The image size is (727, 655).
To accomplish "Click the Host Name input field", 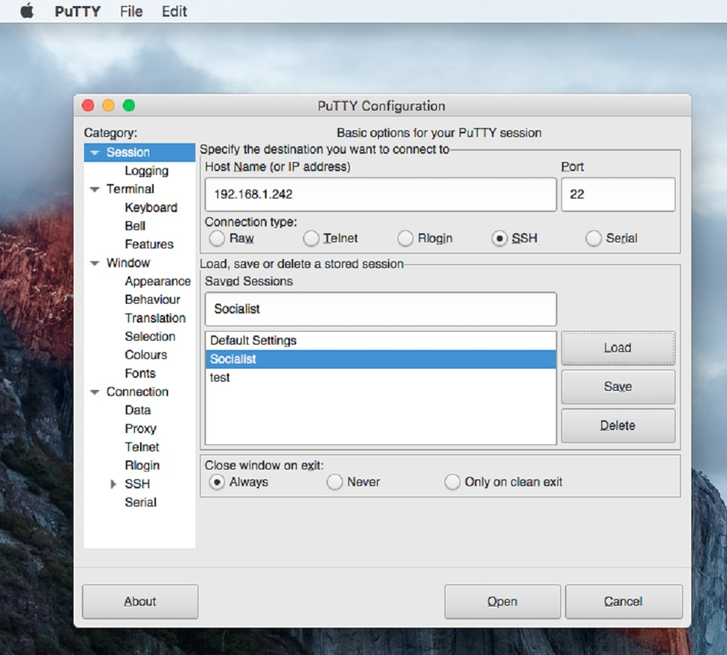I will coord(379,195).
